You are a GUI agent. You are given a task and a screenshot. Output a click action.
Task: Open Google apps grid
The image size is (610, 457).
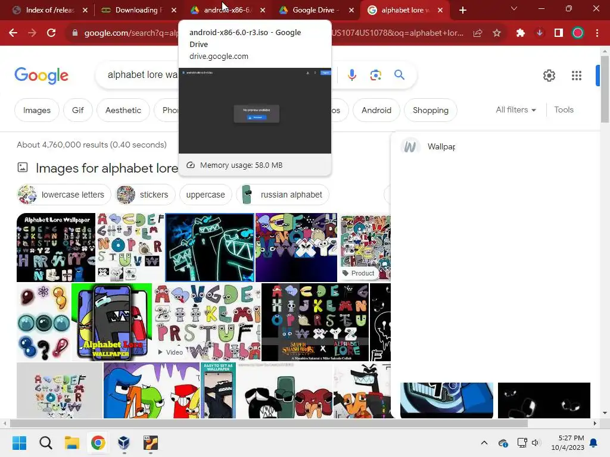pyautogui.click(x=577, y=76)
